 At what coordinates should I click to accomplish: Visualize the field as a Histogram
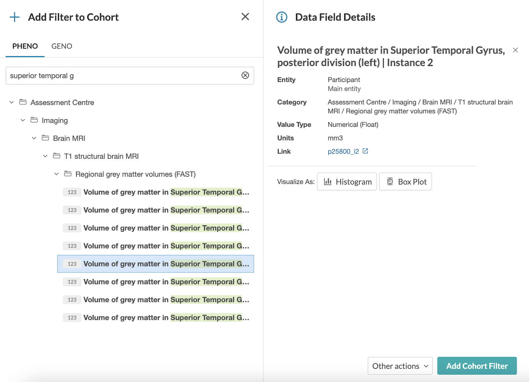click(347, 182)
